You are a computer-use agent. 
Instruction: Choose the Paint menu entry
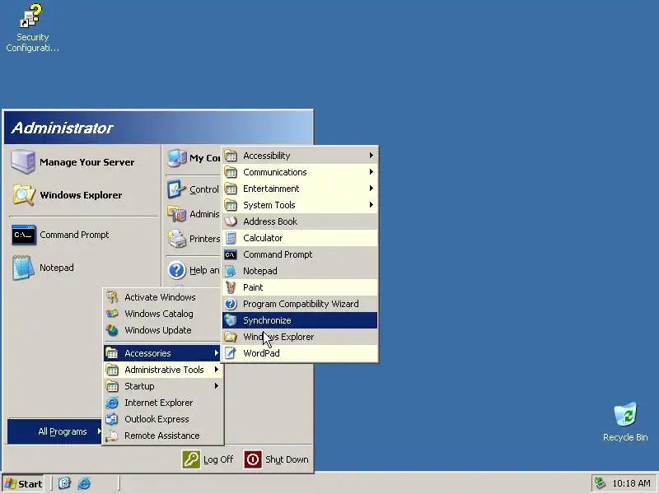point(300,287)
